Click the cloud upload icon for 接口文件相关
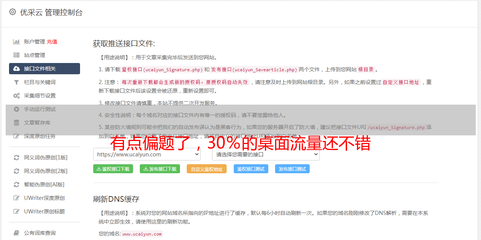 (16, 69)
